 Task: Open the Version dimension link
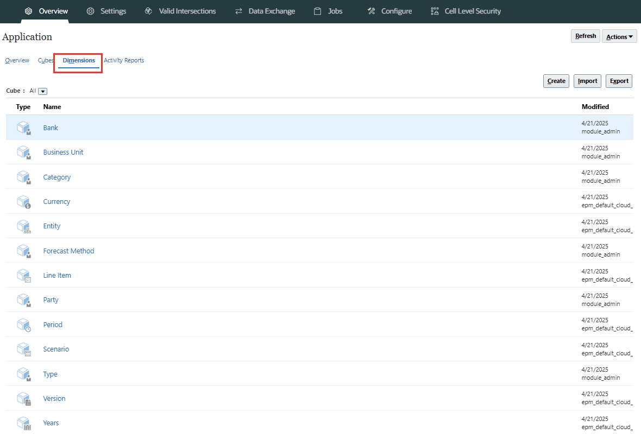click(54, 399)
